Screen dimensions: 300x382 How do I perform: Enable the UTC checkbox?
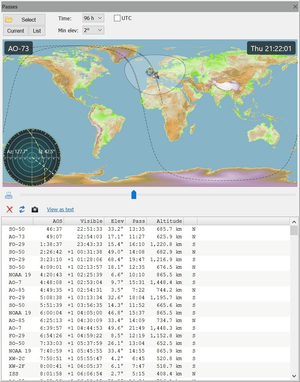[117, 18]
